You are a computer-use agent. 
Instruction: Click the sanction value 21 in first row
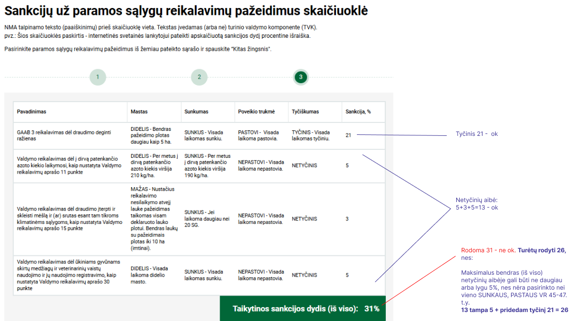click(x=348, y=135)
